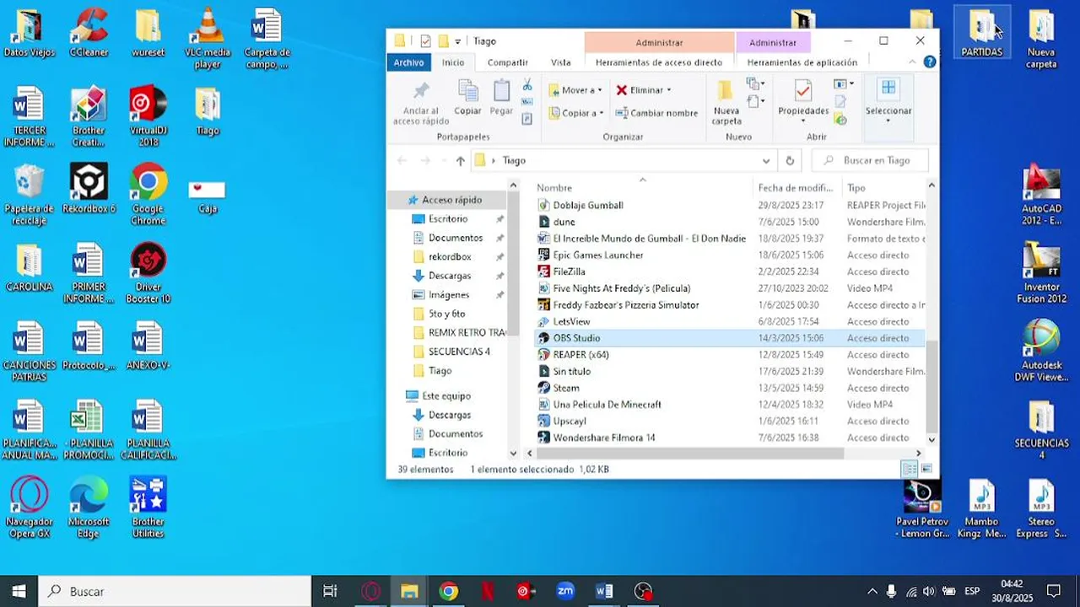Open VirtualDJ 2018 desktop icon

[x=148, y=116]
